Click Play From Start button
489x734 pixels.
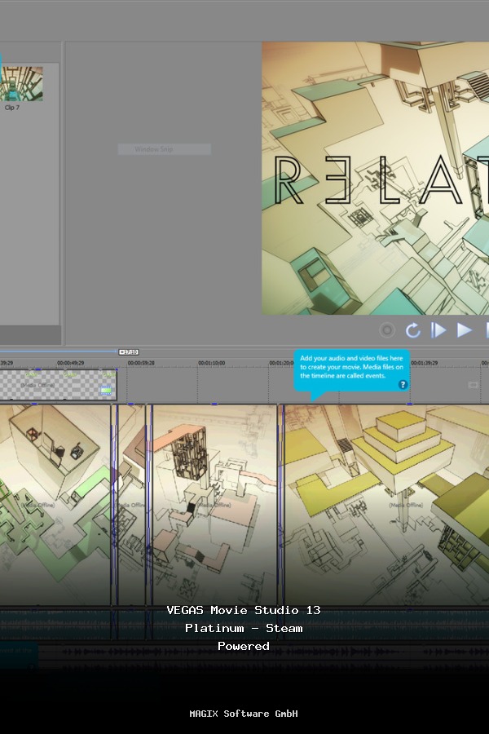(438, 330)
